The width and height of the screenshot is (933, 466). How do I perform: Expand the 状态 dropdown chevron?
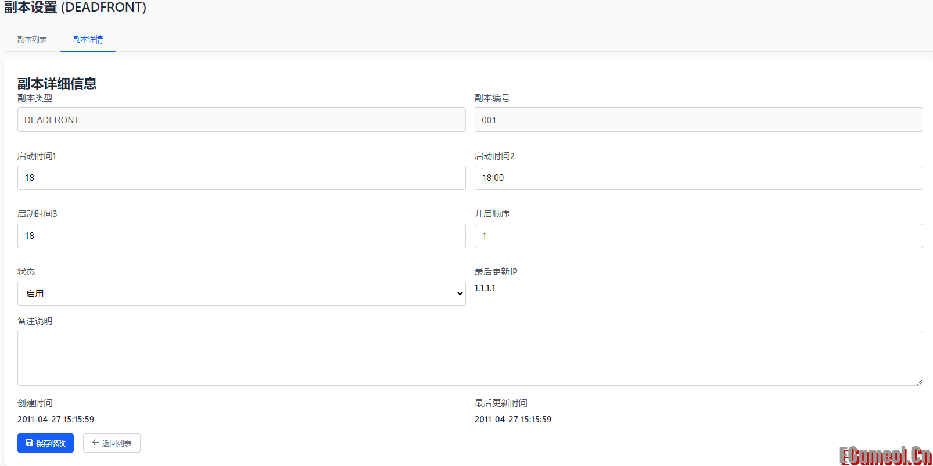point(460,294)
